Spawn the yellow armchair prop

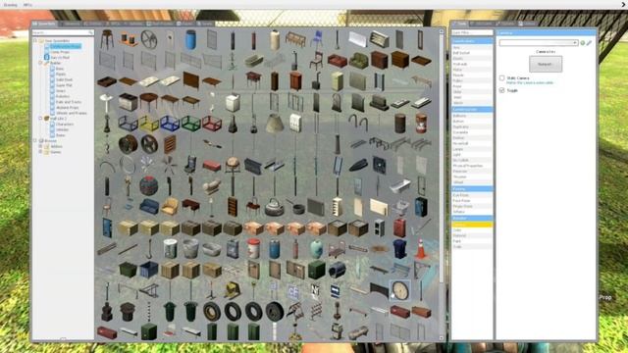(170, 207)
